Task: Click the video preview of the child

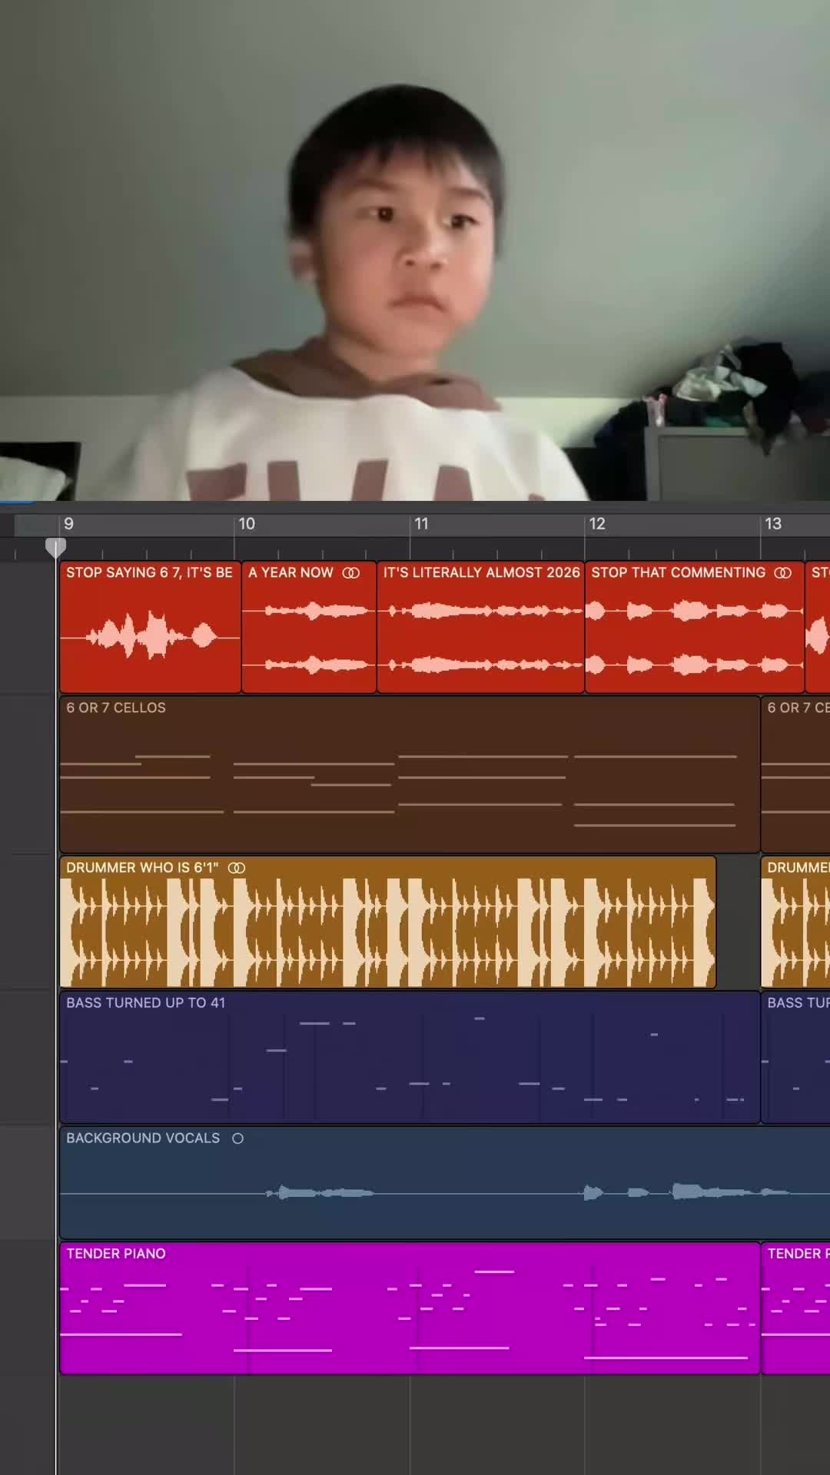Action: coord(415,250)
